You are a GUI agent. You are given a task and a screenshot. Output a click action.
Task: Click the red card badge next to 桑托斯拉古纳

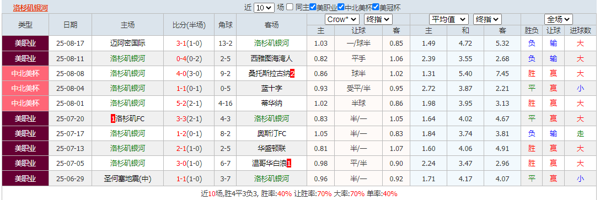click(x=292, y=73)
